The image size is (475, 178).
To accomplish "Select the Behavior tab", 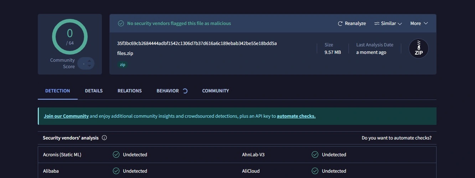I will (168, 91).
